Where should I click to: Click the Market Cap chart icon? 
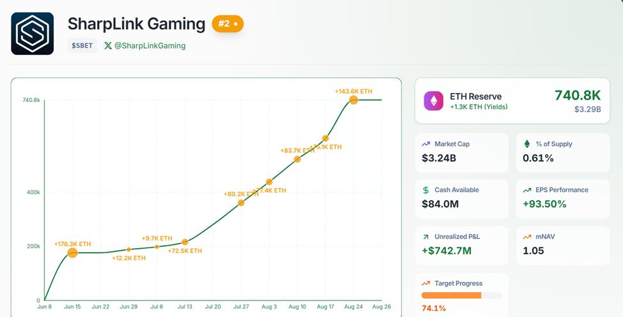[426, 144]
